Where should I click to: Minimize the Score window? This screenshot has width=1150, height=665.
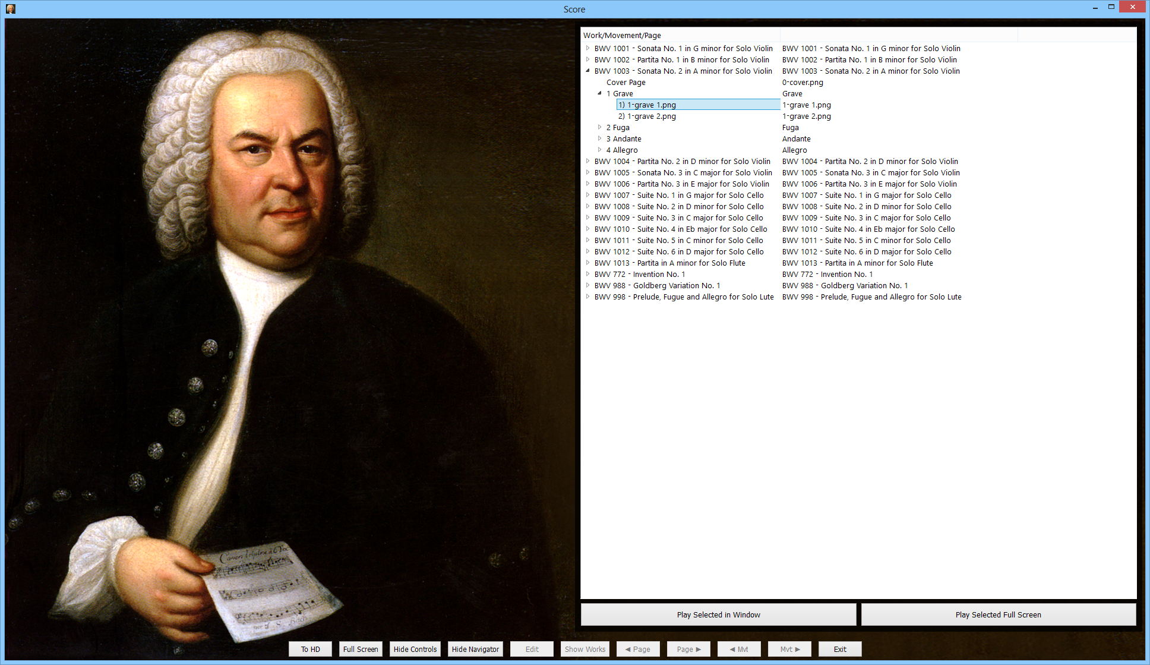(1095, 8)
